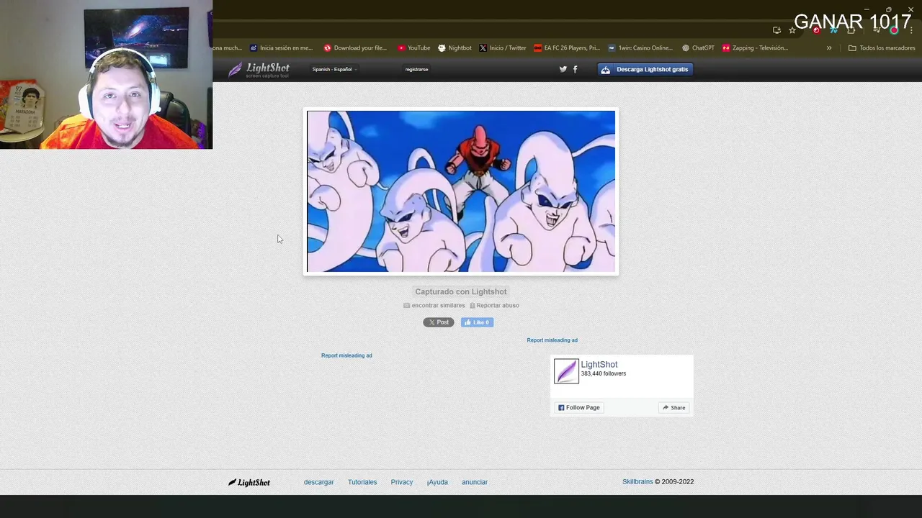Open the YouTube bookmark

pyautogui.click(x=413, y=48)
